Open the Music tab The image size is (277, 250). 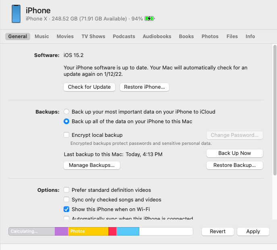(42, 37)
